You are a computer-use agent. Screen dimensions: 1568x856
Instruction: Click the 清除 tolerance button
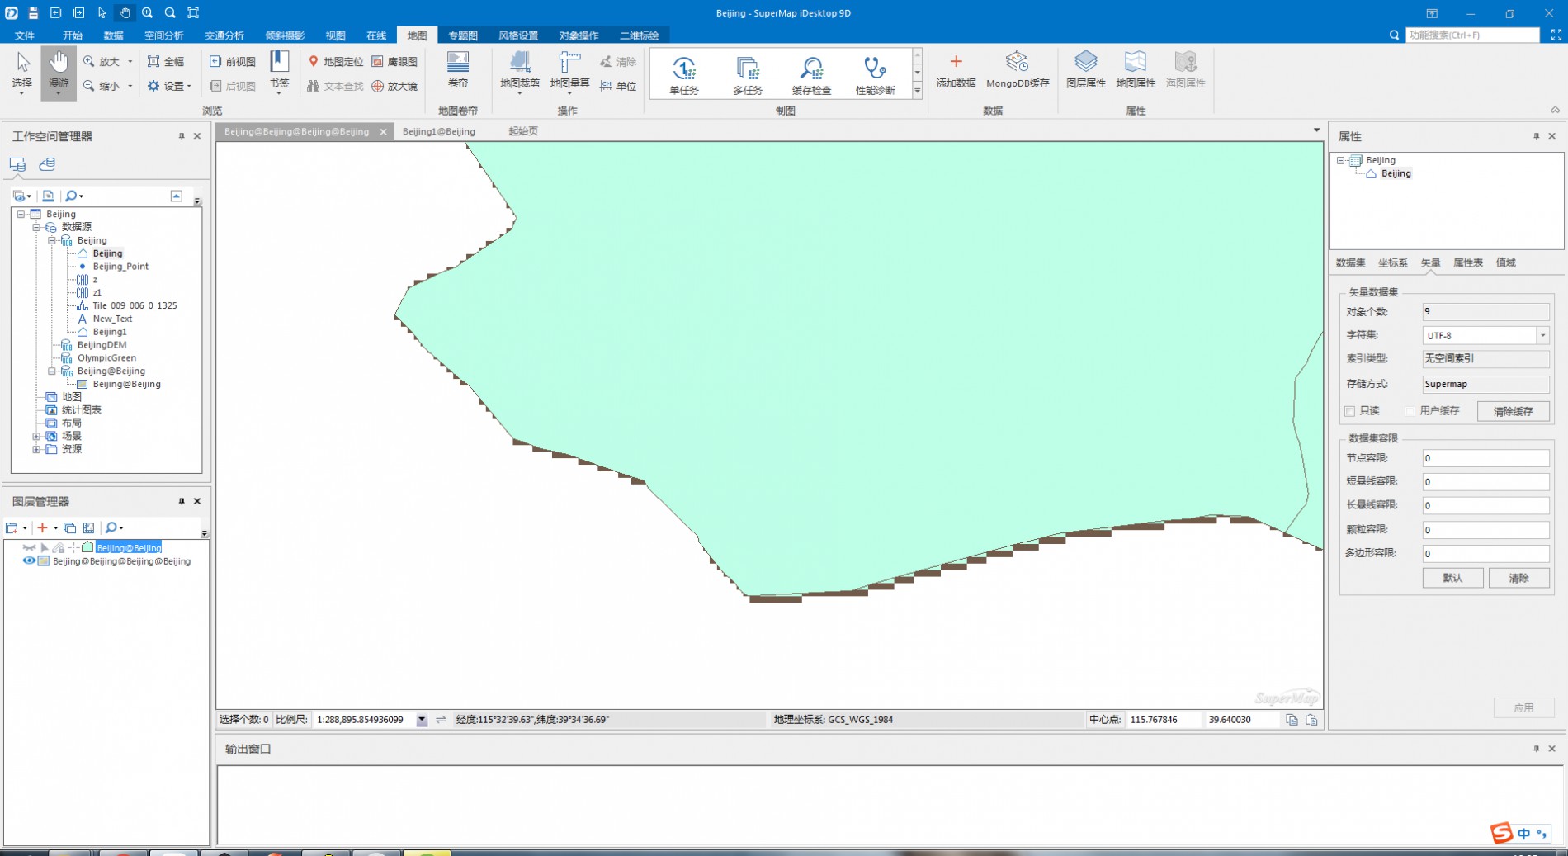point(1518,578)
